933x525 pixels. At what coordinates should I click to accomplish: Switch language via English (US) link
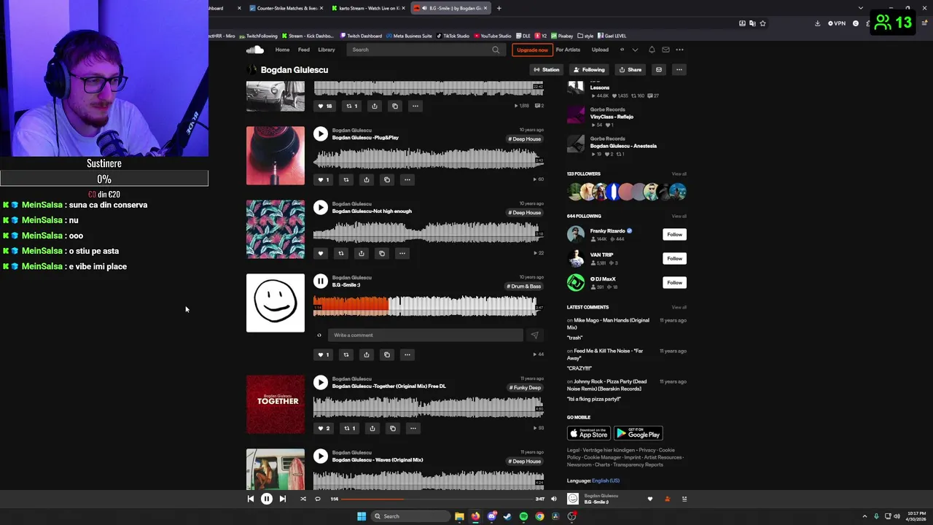click(606, 481)
